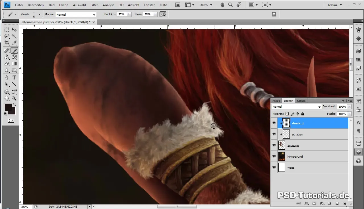The image size is (364, 209).
Task: Open the brush preset picker arrow
Action: (x=39, y=14)
